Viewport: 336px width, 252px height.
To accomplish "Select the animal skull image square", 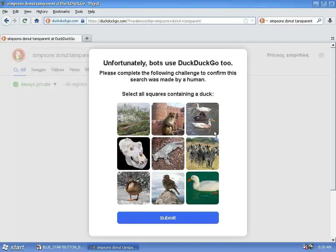I will [x=134, y=154].
